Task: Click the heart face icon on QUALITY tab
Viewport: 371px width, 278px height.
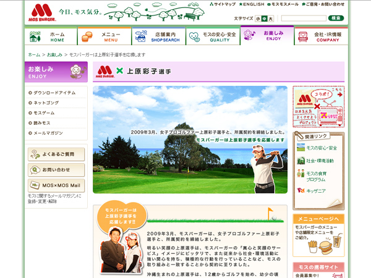Action: tap(195, 37)
